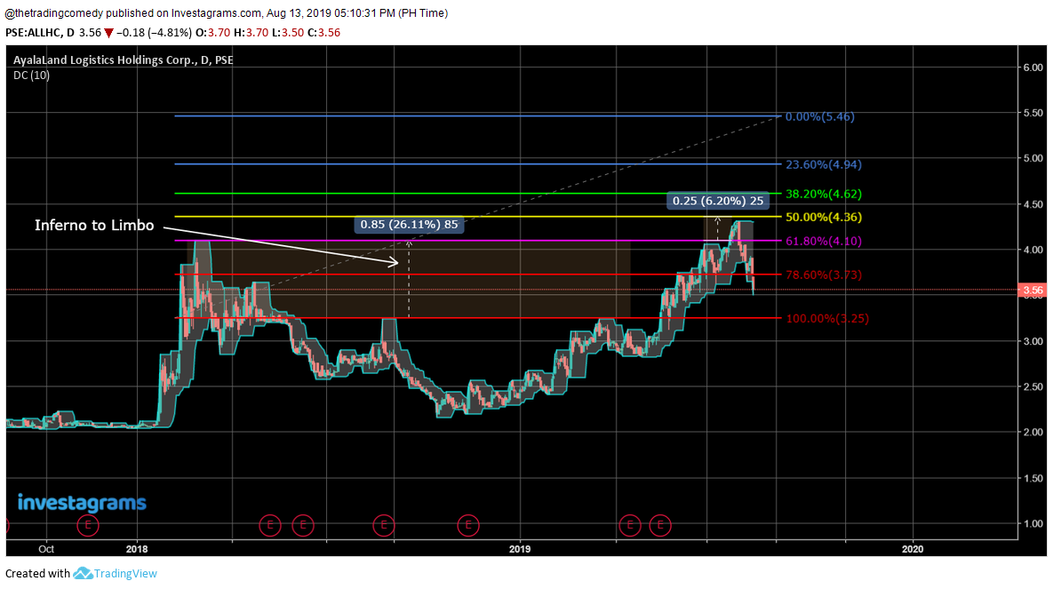The width and height of the screenshot is (1053, 589).
Task: Select the 100.00%(3.25) Fibonacci level label
Action: point(827,318)
